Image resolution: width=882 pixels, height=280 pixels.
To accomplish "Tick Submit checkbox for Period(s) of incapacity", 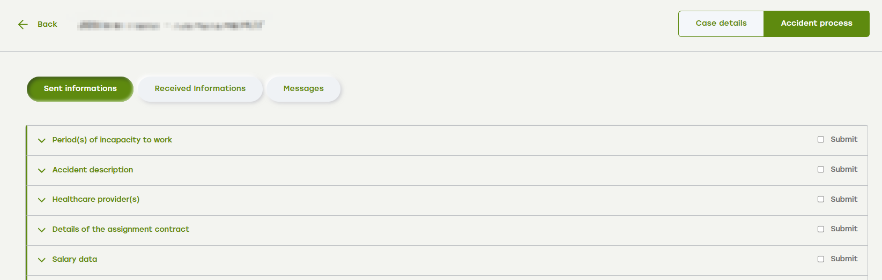I will coord(821,139).
